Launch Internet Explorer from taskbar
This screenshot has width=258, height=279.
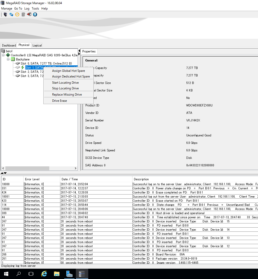tap(44, 274)
